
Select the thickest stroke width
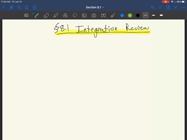[161, 15]
